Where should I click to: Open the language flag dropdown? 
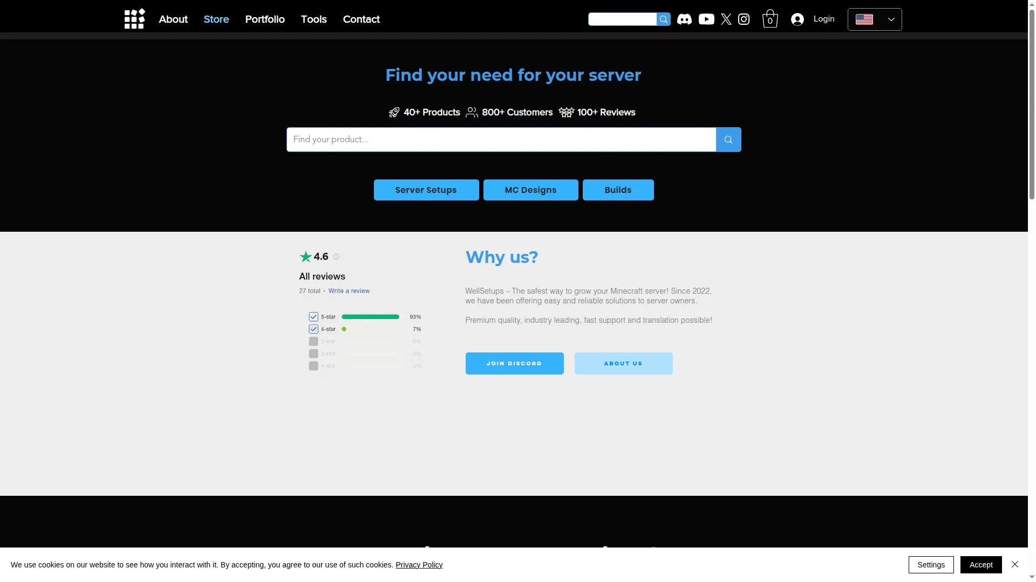[875, 19]
